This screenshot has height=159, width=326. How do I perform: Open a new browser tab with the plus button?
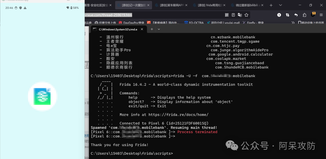point(271,5)
